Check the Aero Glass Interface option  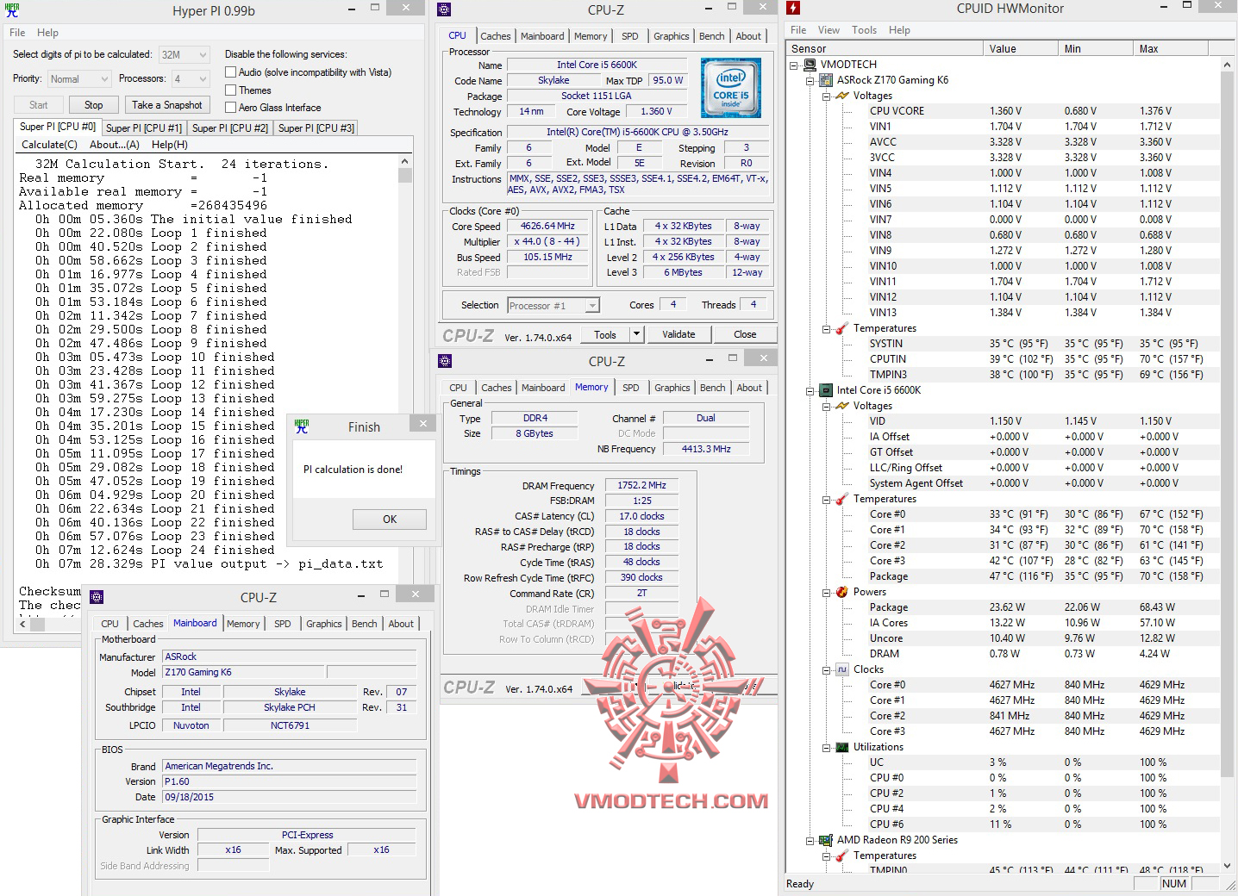coord(230,107)
